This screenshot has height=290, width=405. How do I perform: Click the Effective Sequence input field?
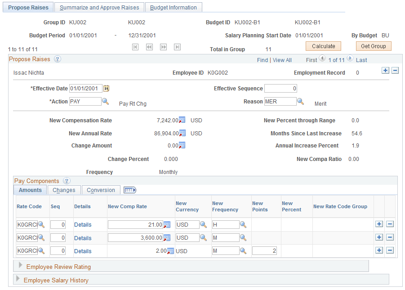(x=281, y=89)
